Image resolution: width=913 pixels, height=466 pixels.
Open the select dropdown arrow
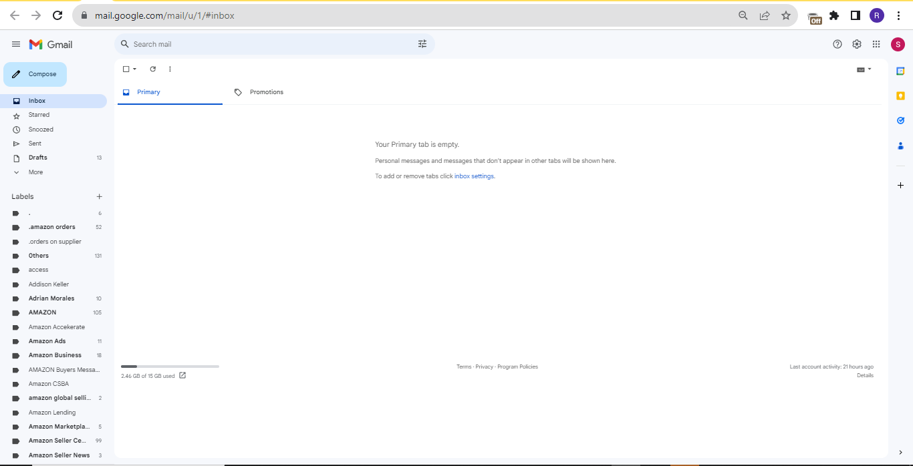(x=134, y=69)
